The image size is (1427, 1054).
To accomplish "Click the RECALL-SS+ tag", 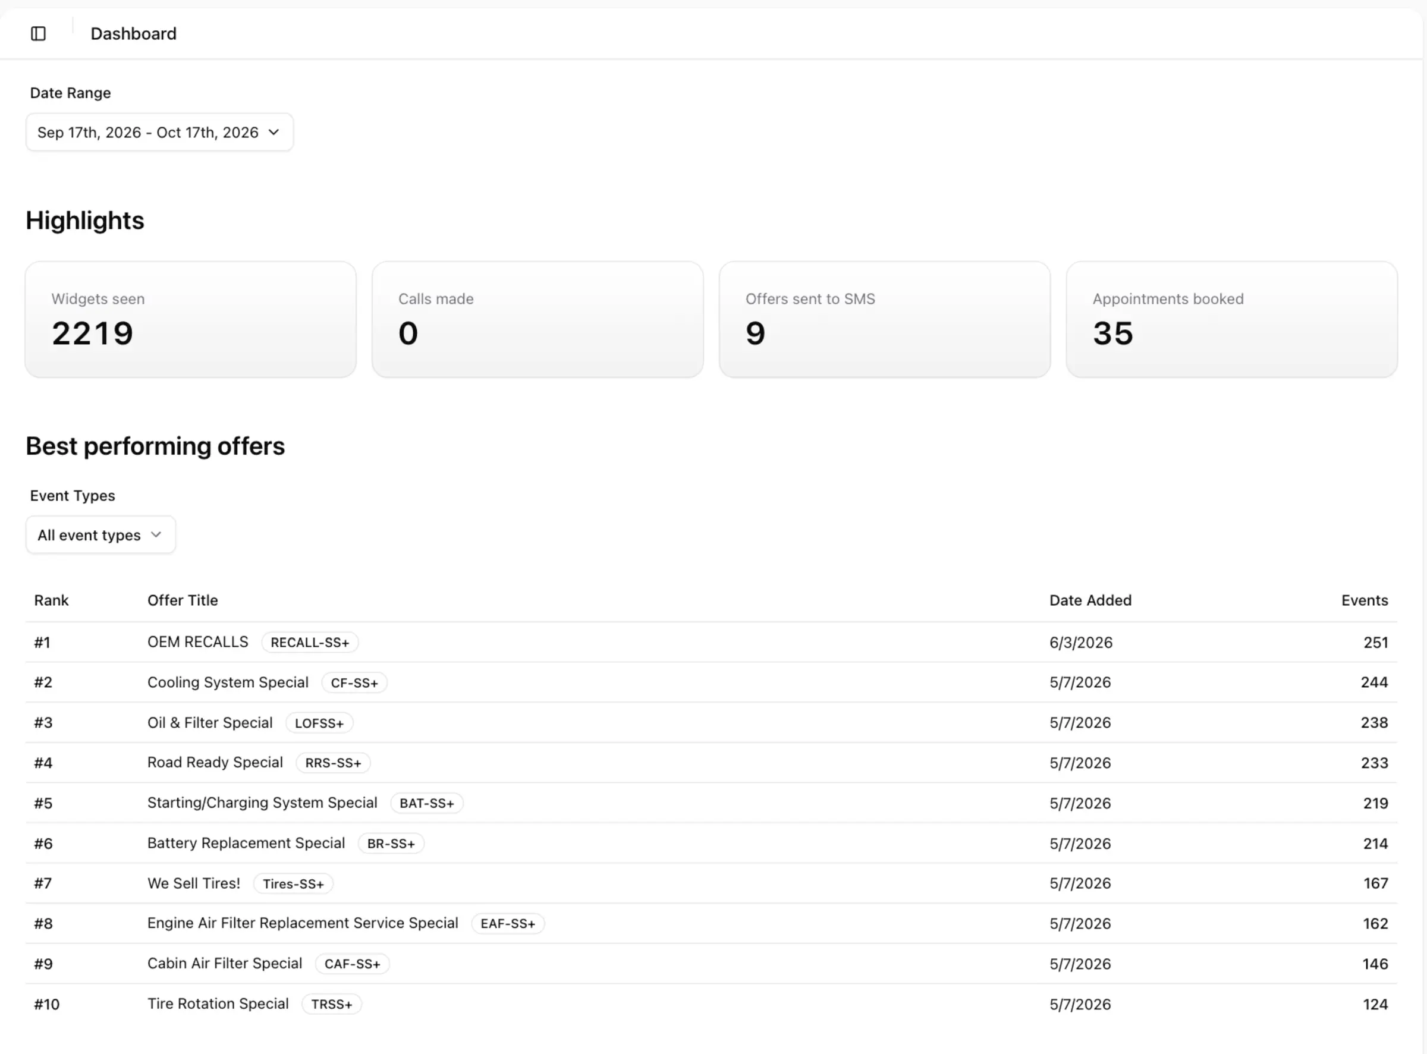I will [x=310, y=643].
